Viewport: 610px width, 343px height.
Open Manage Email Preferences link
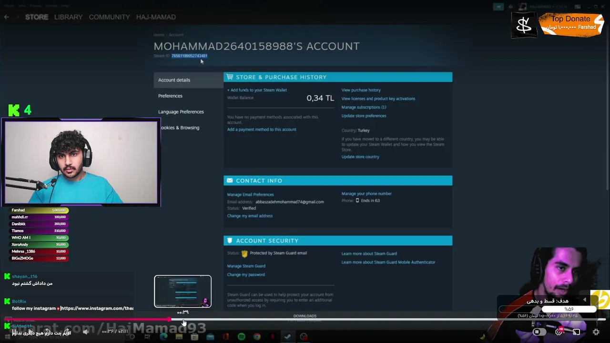tap(250, 194)
